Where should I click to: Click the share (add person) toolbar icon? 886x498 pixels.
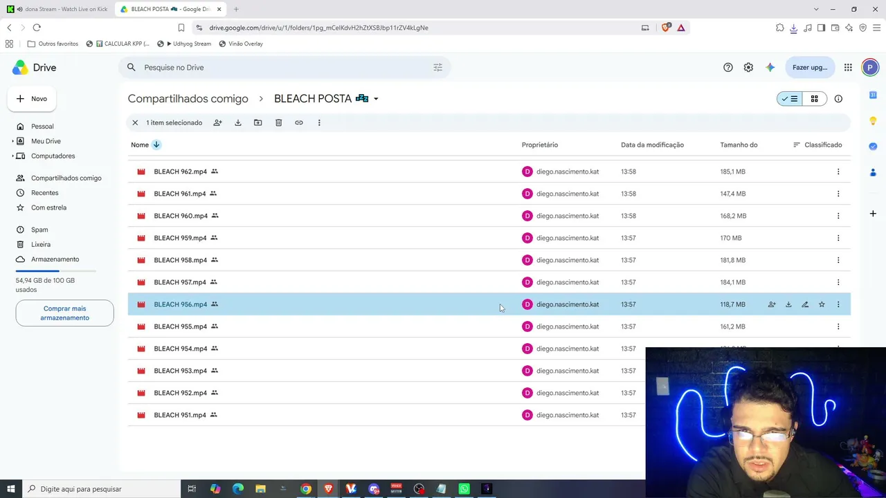pyautogui.click(x=217, y=122)
